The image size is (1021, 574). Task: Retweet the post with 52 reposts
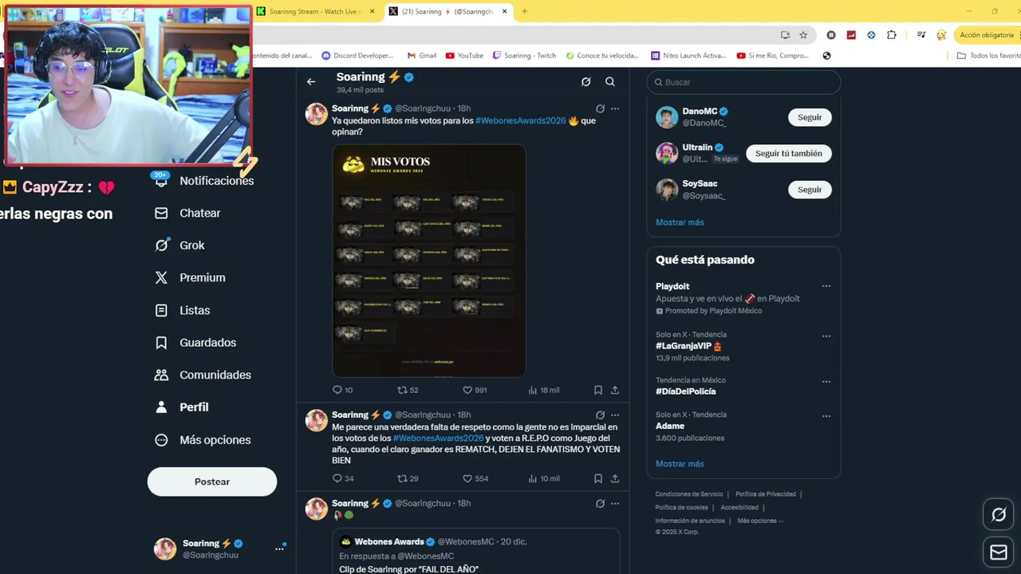408,390
